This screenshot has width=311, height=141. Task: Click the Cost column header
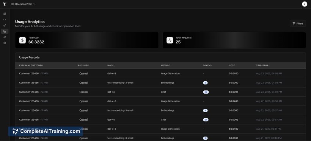click(232, 65)
